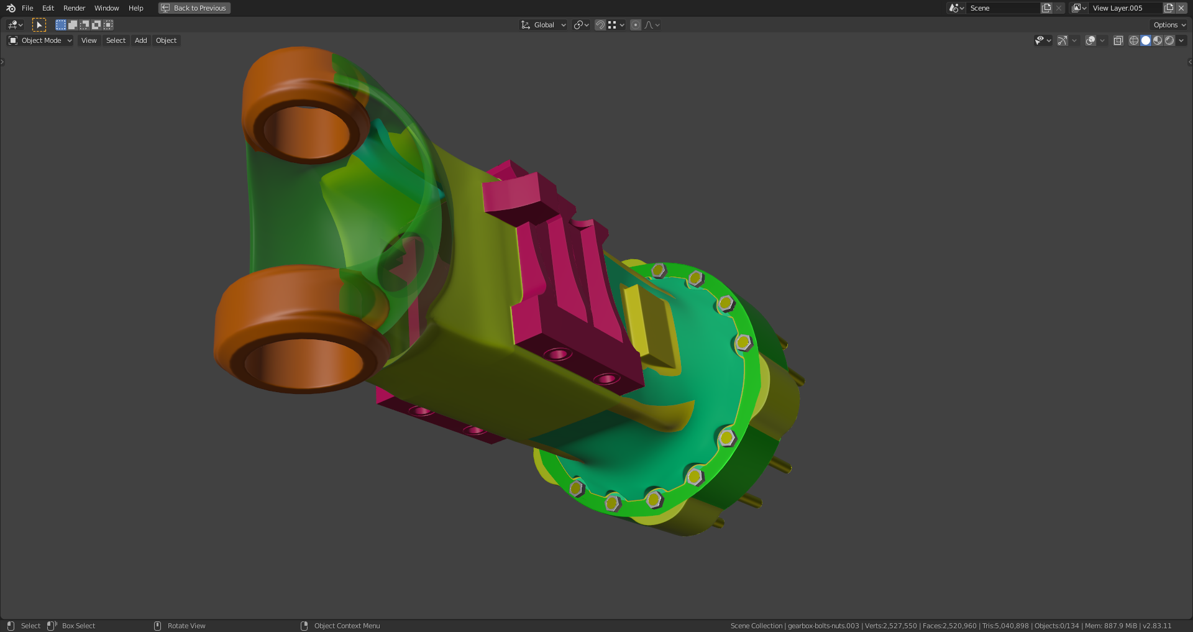This screenshot has height=632, width=1193.
Task: Expand the left toolbar arrow
Action: pos(2,62)
